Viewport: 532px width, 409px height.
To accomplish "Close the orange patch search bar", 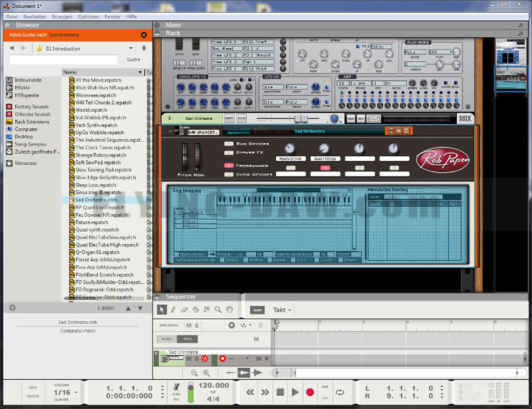I will (x=144, y=35).
